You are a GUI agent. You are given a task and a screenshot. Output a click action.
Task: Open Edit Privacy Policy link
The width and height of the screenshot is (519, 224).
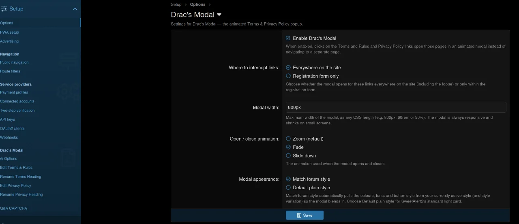[x=16, y=186]
